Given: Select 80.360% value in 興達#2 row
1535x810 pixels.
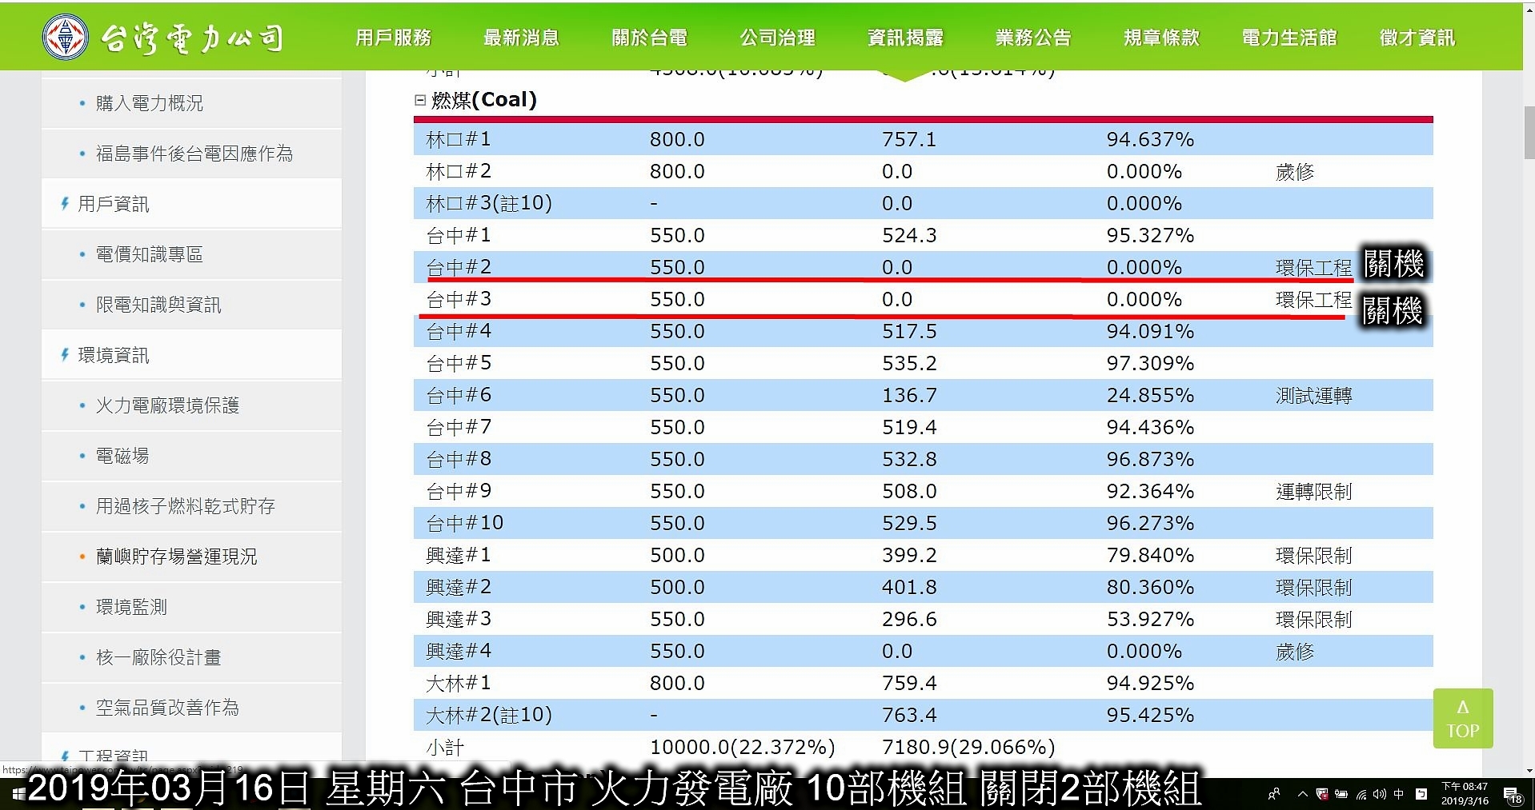Looking at the screenshot, I should pos(1150,587).
